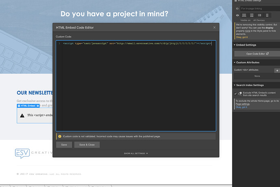Toggle mobile landscape visibility icon

point(259,15)
